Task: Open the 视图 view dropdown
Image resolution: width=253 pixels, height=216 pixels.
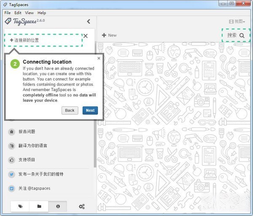Action: (x=237, y=22)
